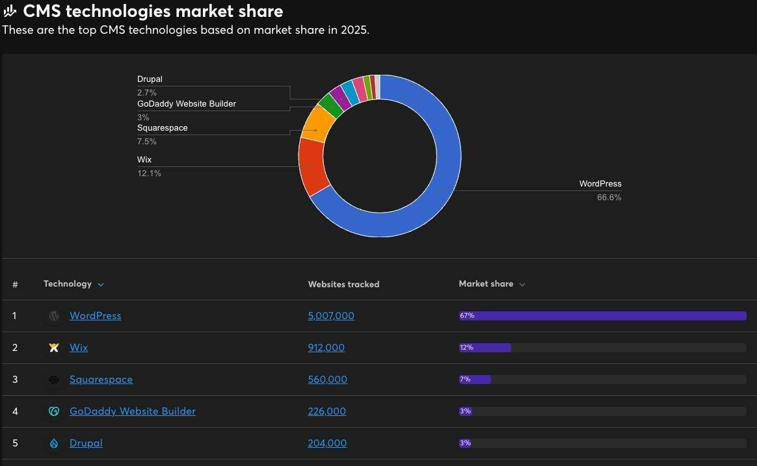This screenshot has height=466, width=757.
Task: Open the Squarespace technology link
Action: [101, 380]
